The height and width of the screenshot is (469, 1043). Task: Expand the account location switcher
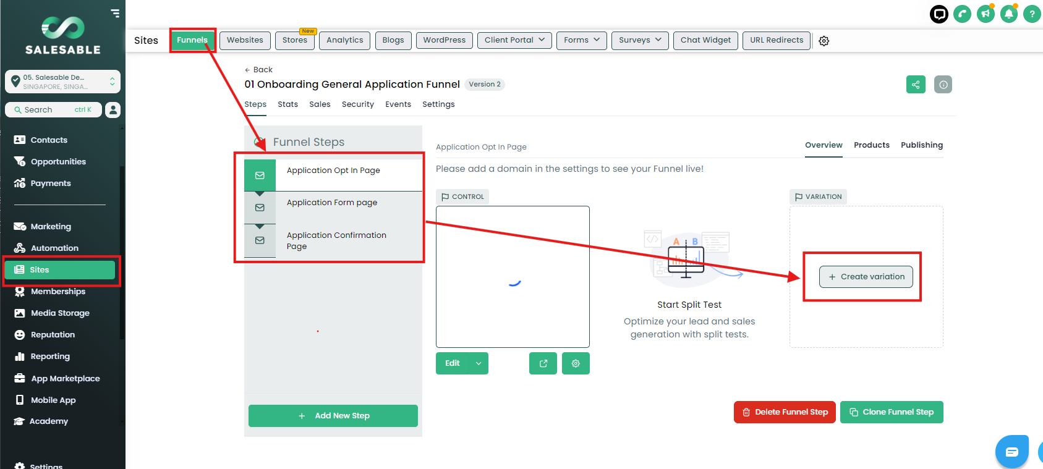click(62, 82)
